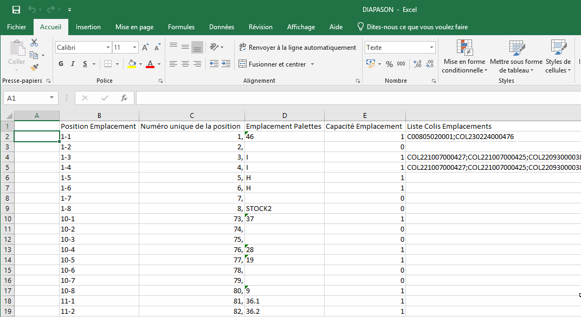581x317 pixels.
Task: Open the Calibri font name dropdown
Action: (x=108, y=48)
